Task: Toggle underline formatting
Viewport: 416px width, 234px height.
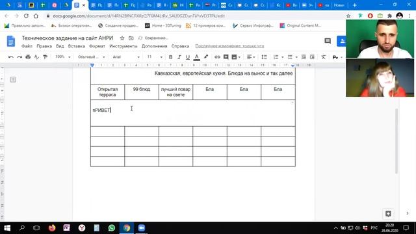Action: coord(188,57)
